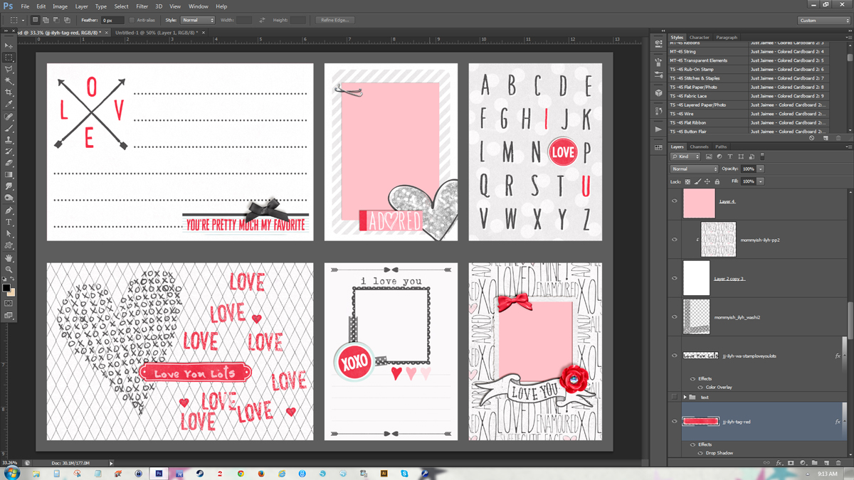Open the Windows Start button
Viewport: 854px width, 480px height.
pos(11,473)
